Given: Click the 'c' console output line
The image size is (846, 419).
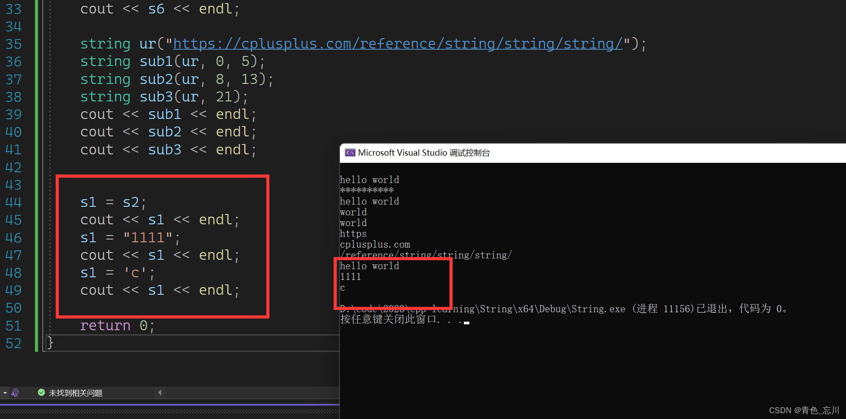Looking at the screenshot, I should 342,288.
